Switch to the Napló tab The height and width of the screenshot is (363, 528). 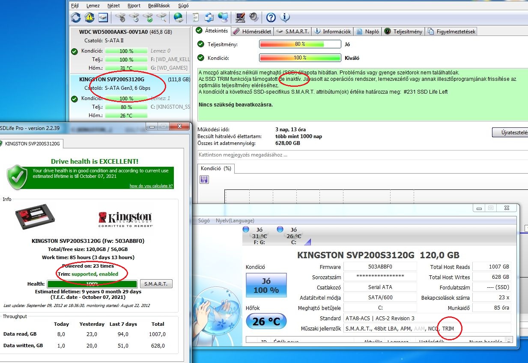367,31
